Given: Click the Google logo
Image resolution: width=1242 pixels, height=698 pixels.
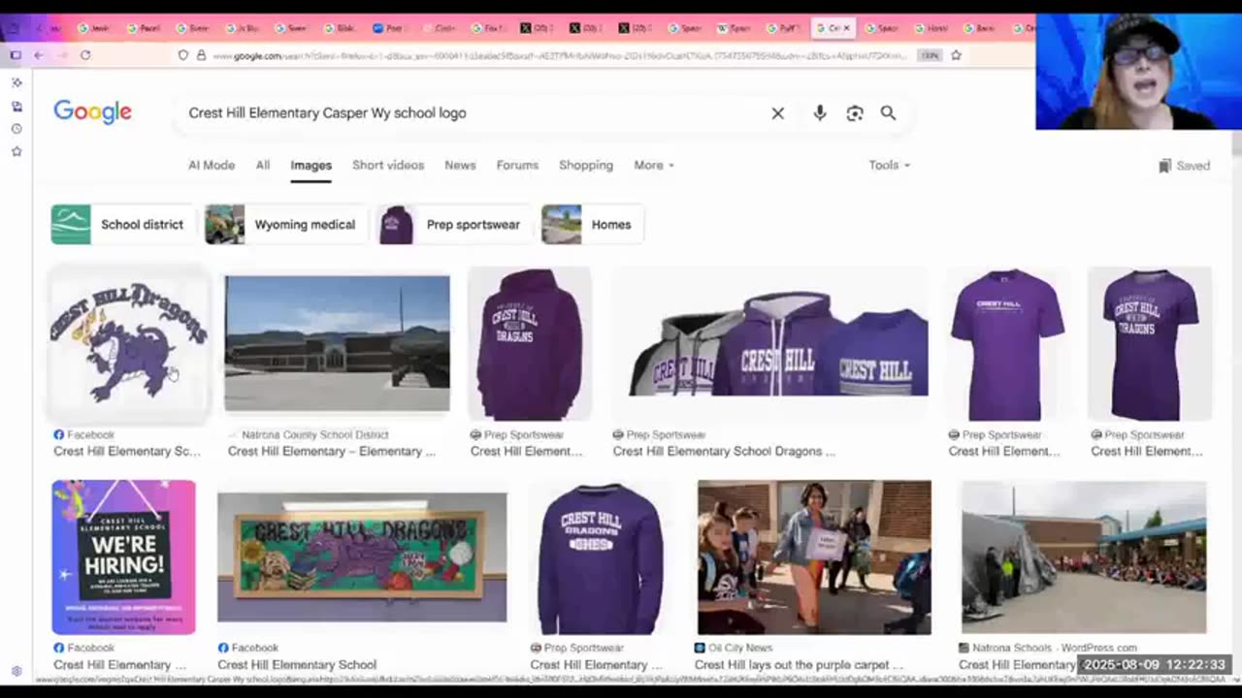Looking at the screenshot, I should (92, 112).
